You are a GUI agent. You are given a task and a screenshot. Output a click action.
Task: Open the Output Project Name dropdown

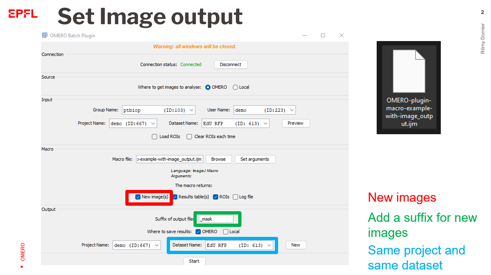[137, 245]
